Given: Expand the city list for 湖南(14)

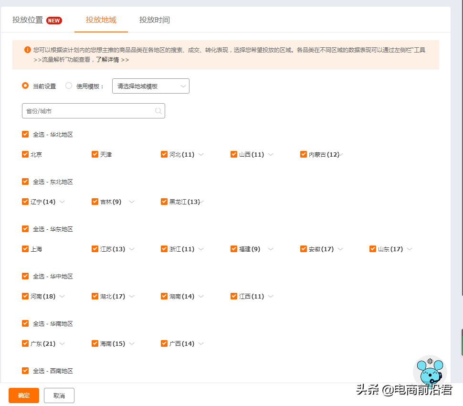Looking at the screenshot, I should tap(201, 296).
